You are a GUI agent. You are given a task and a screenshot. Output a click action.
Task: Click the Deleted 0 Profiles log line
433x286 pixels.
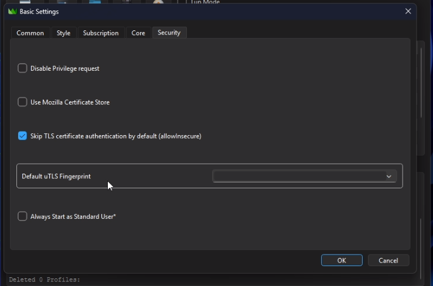[x=45, y=280]
